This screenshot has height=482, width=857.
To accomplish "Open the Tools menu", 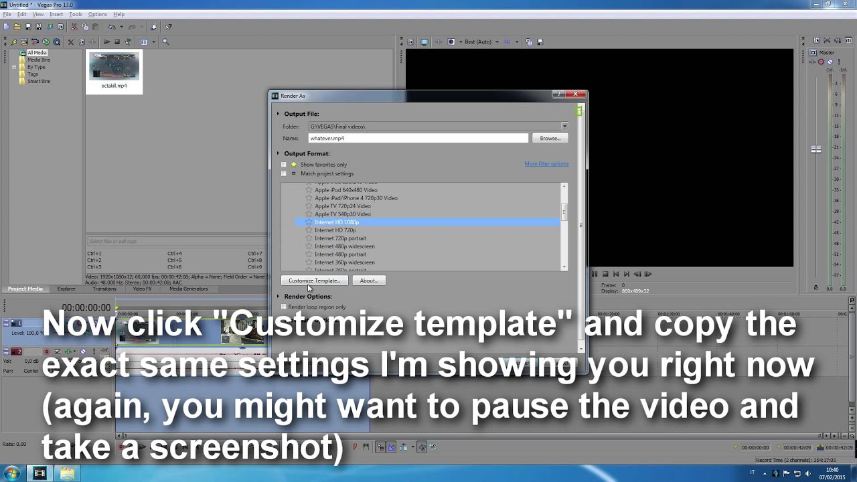I will tap(76, 14).
